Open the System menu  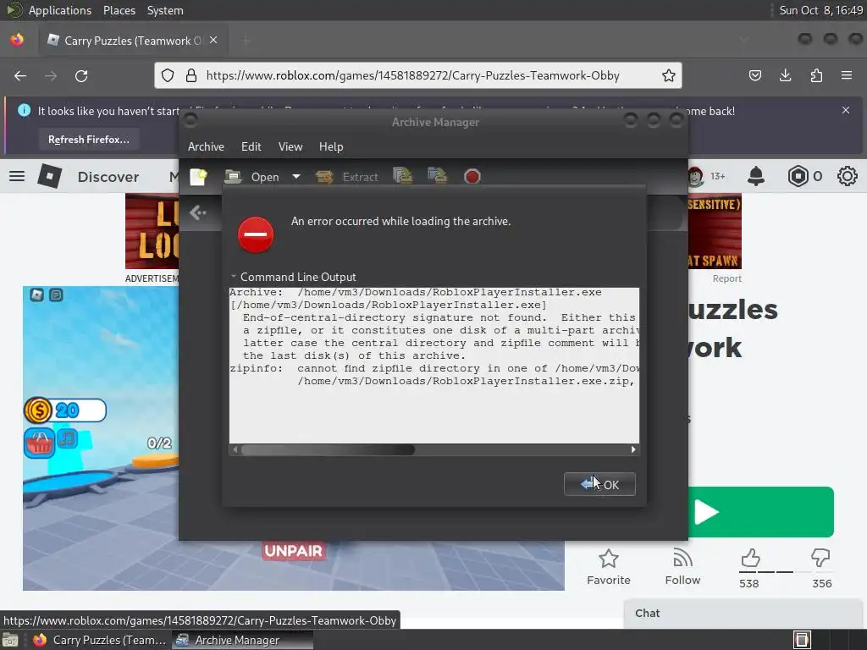pos(165,10)
